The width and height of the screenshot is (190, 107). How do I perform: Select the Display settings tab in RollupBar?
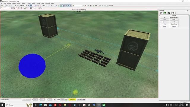[169, 13]
